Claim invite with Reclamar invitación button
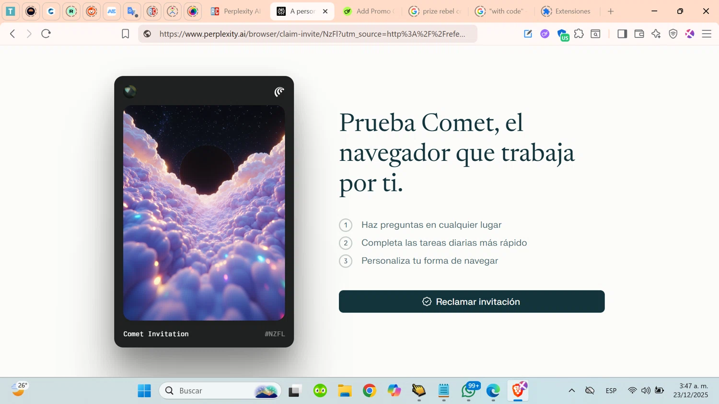This screenshot has height=404, width=719. pyautogui.click(x=472, y=302)
